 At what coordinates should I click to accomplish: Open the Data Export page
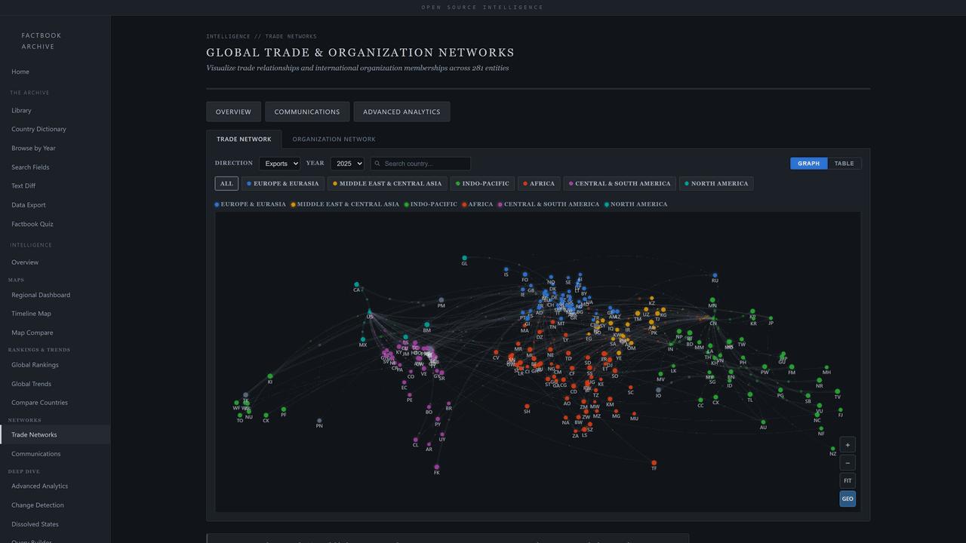pyautogui.click(x=28, y=204)
